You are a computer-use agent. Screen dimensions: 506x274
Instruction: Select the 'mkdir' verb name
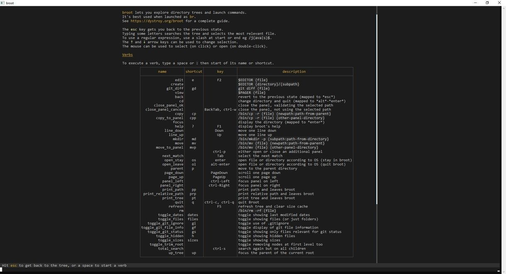click(x=178, y=139)
